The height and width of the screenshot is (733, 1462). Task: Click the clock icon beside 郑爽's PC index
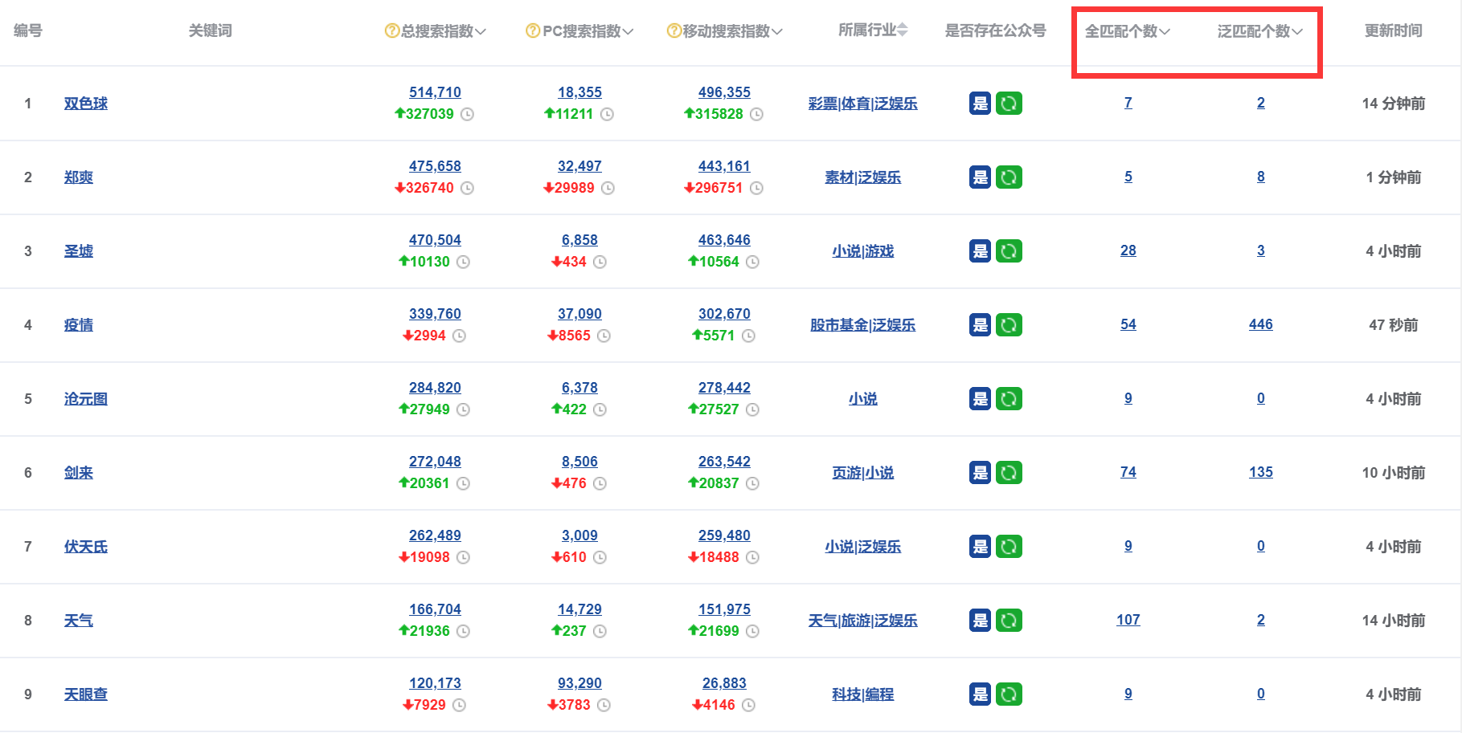pyautogui.click(x=609, y=189)
